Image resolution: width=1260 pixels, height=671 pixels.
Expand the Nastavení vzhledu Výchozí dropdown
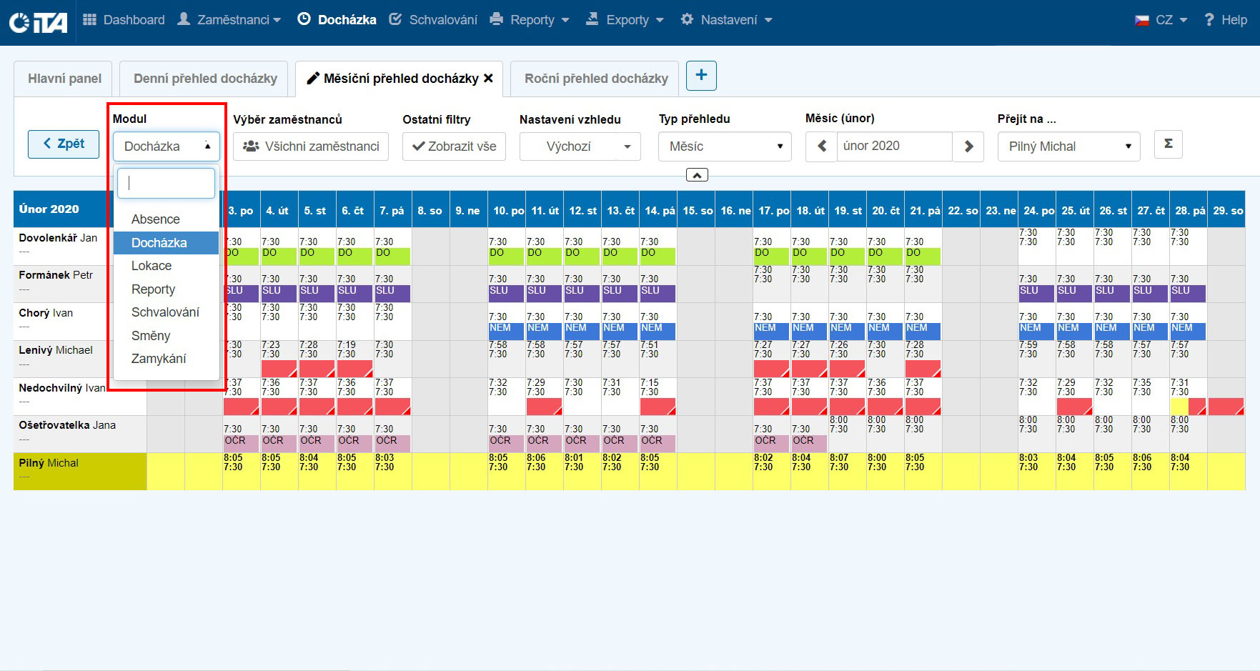click(x=580, y=146)
